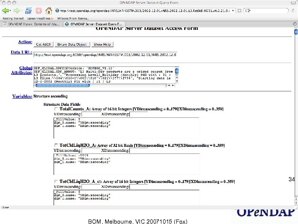Click the 'Structure Data Fields' heading
The image size is (298, 224).
point(62,104)
